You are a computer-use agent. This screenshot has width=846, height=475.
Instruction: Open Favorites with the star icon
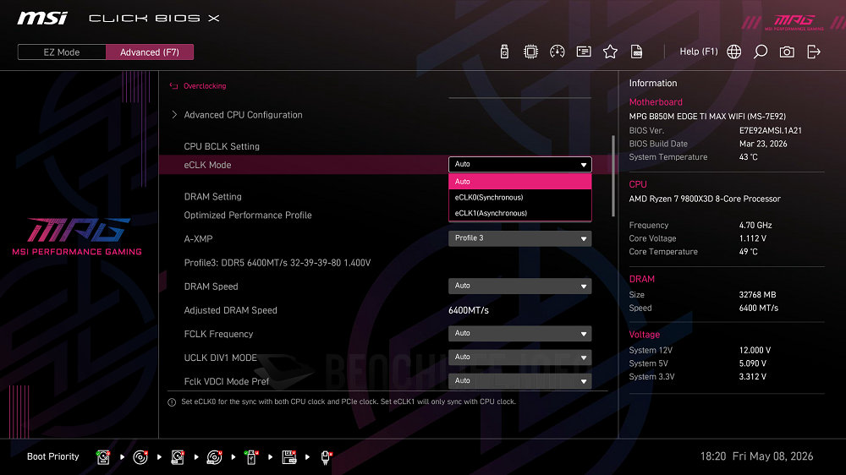tap(610, 52)
